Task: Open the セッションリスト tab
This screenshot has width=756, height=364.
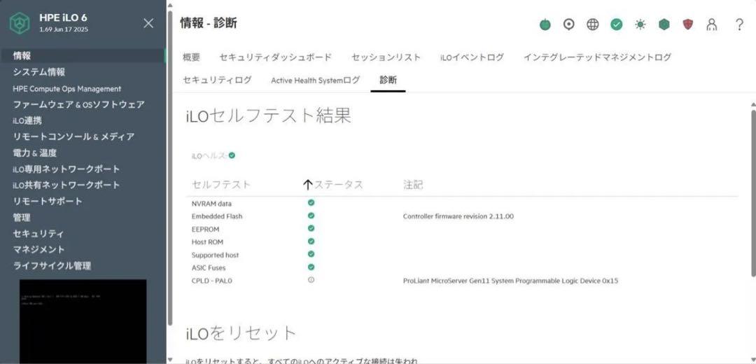Action: tap(386, 57)
